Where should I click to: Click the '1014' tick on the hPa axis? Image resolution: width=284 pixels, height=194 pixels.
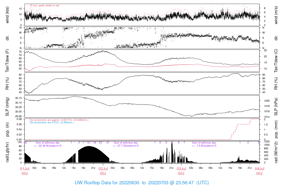[267, 117]
